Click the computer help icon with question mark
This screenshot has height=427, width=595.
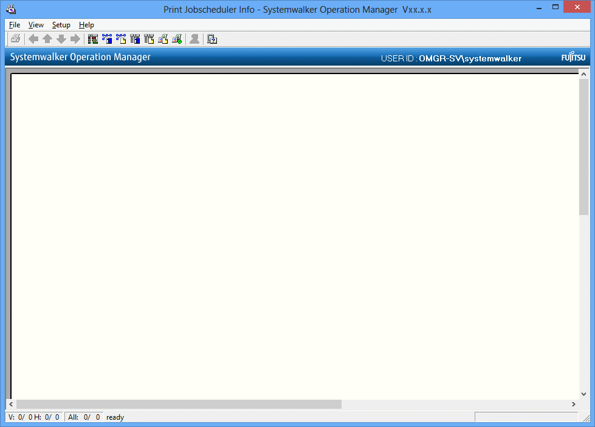click(x=212, y=39)
